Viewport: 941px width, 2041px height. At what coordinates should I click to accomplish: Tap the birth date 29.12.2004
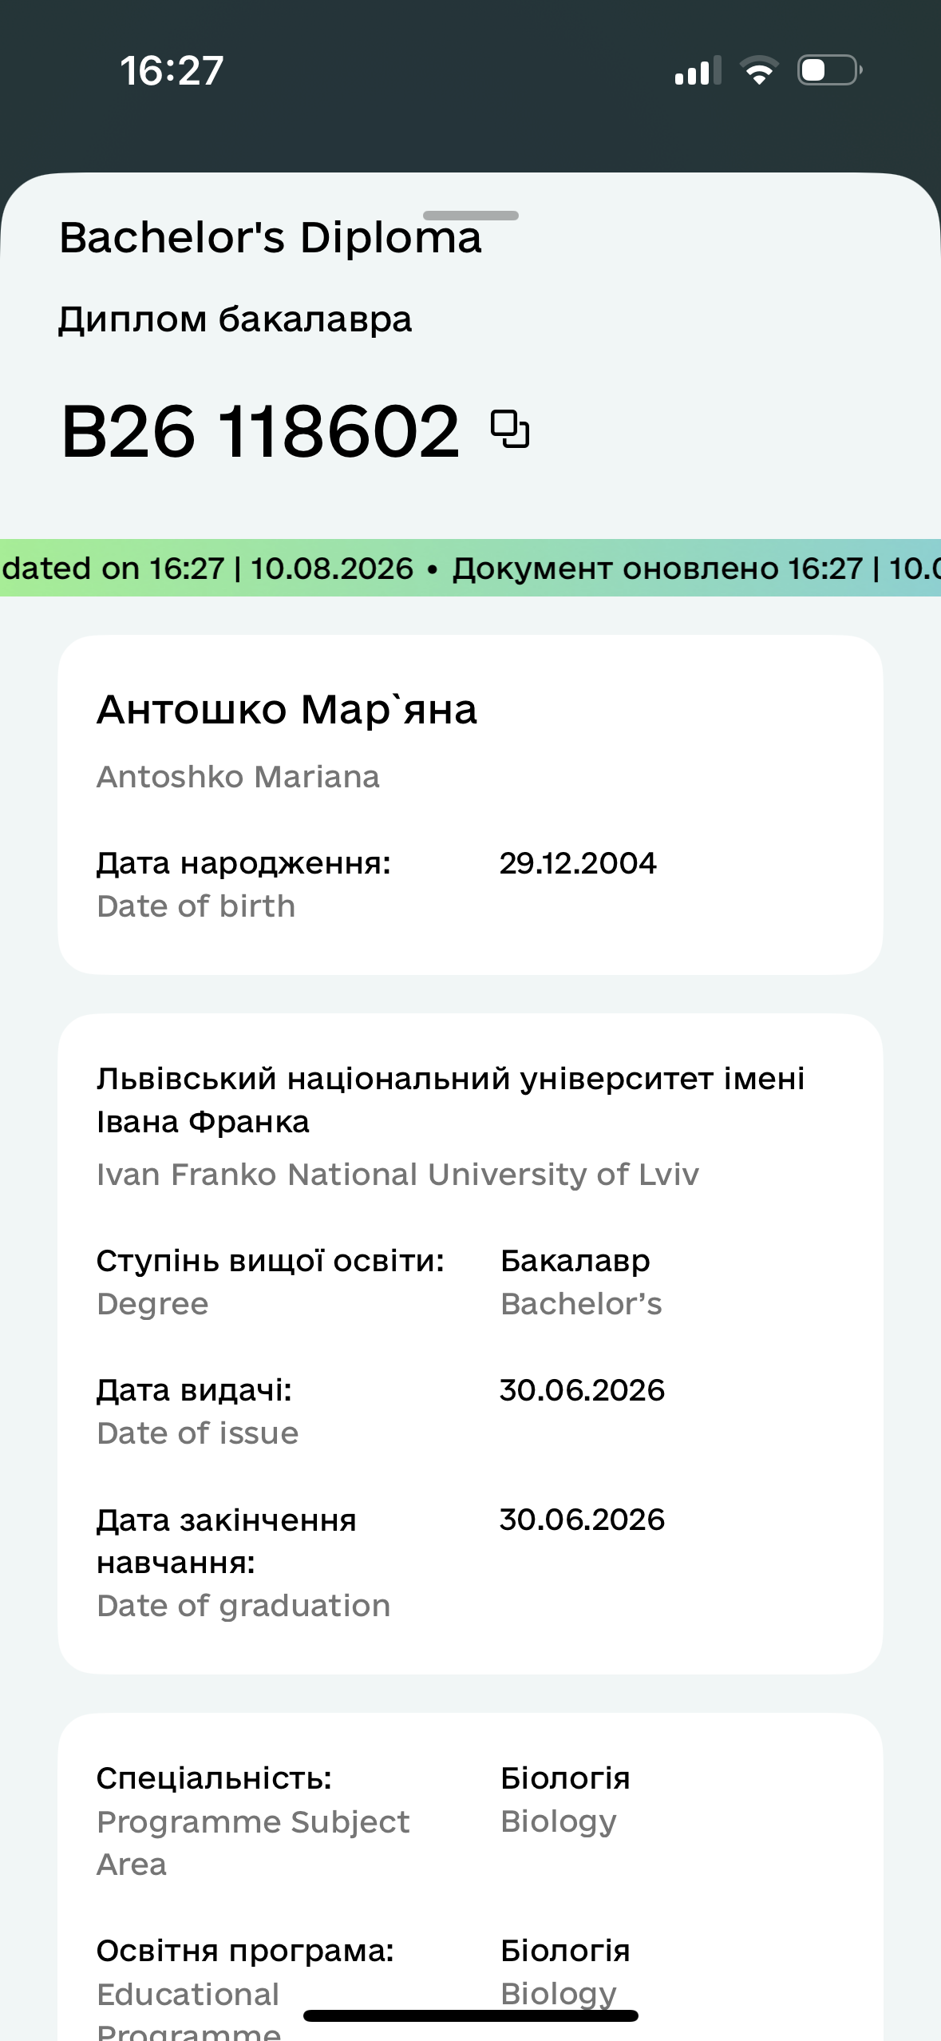coord(578,863)
